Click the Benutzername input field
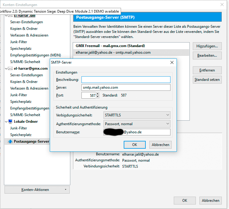Screen dimensions: 229x209 [137, 132]
